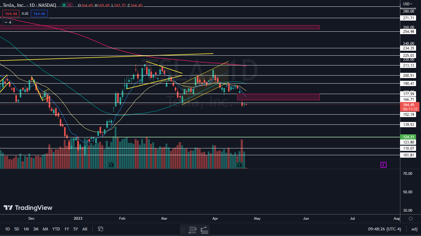Switch to the YTD time range
Image resolution: width=421 pixels, height=236 pixels.
tap(56, 229)
